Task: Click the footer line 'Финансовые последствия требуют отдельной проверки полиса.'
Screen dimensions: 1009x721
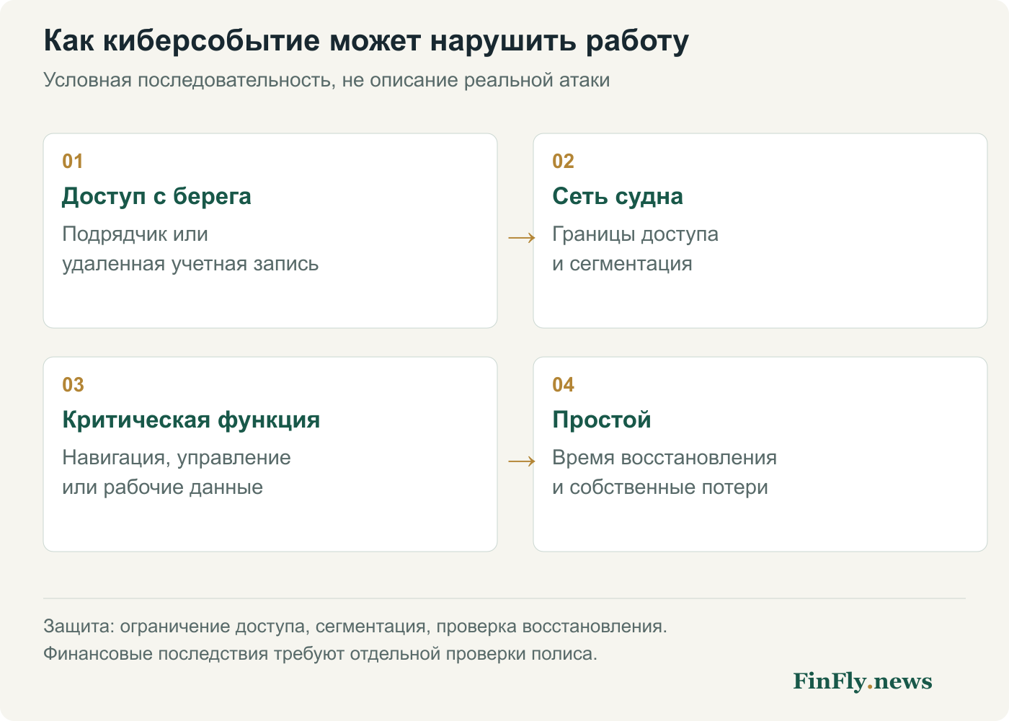Action: (320, 654)
